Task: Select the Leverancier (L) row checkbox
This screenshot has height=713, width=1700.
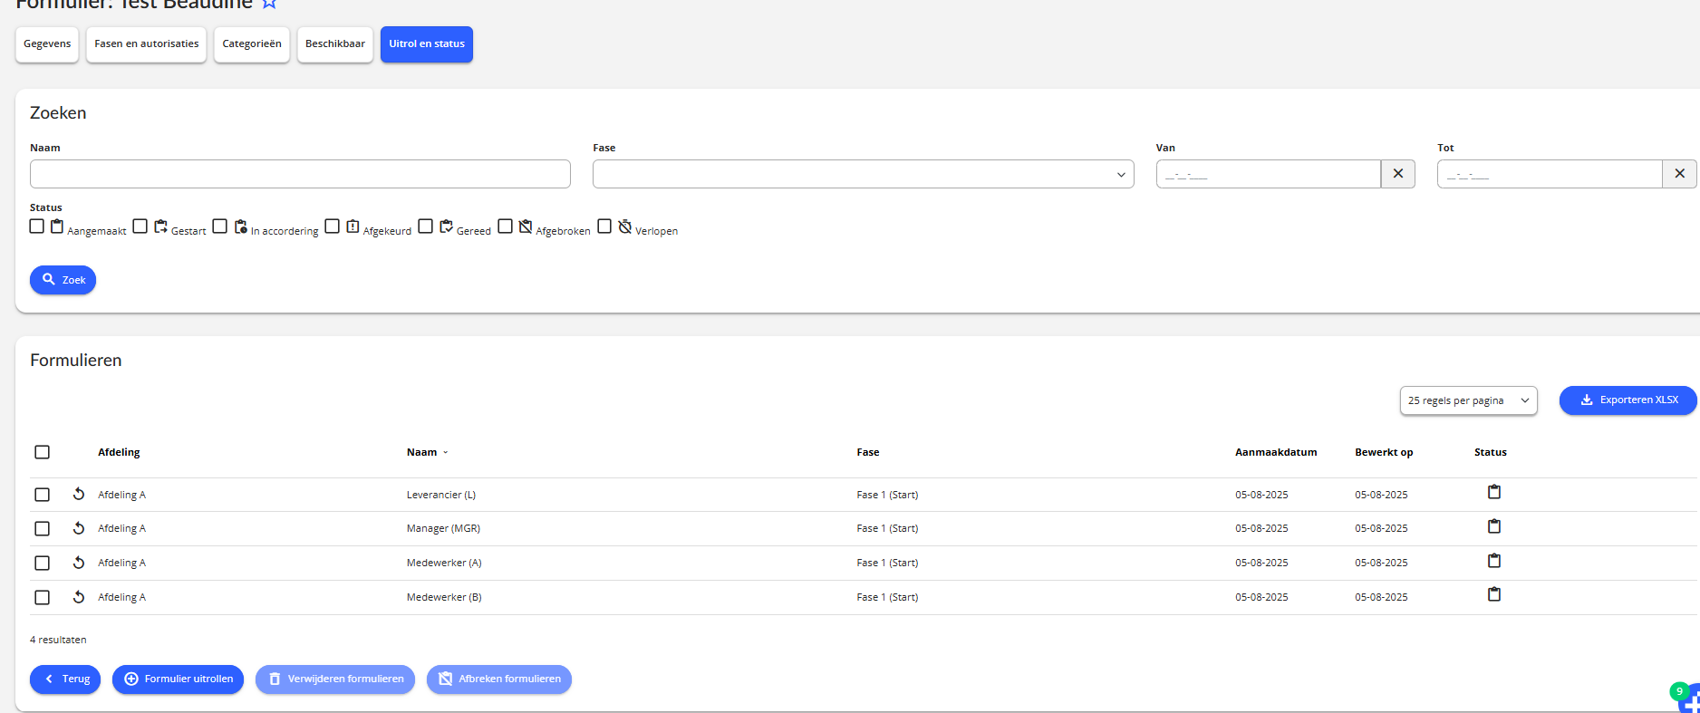Action: (x=43, y=495)
